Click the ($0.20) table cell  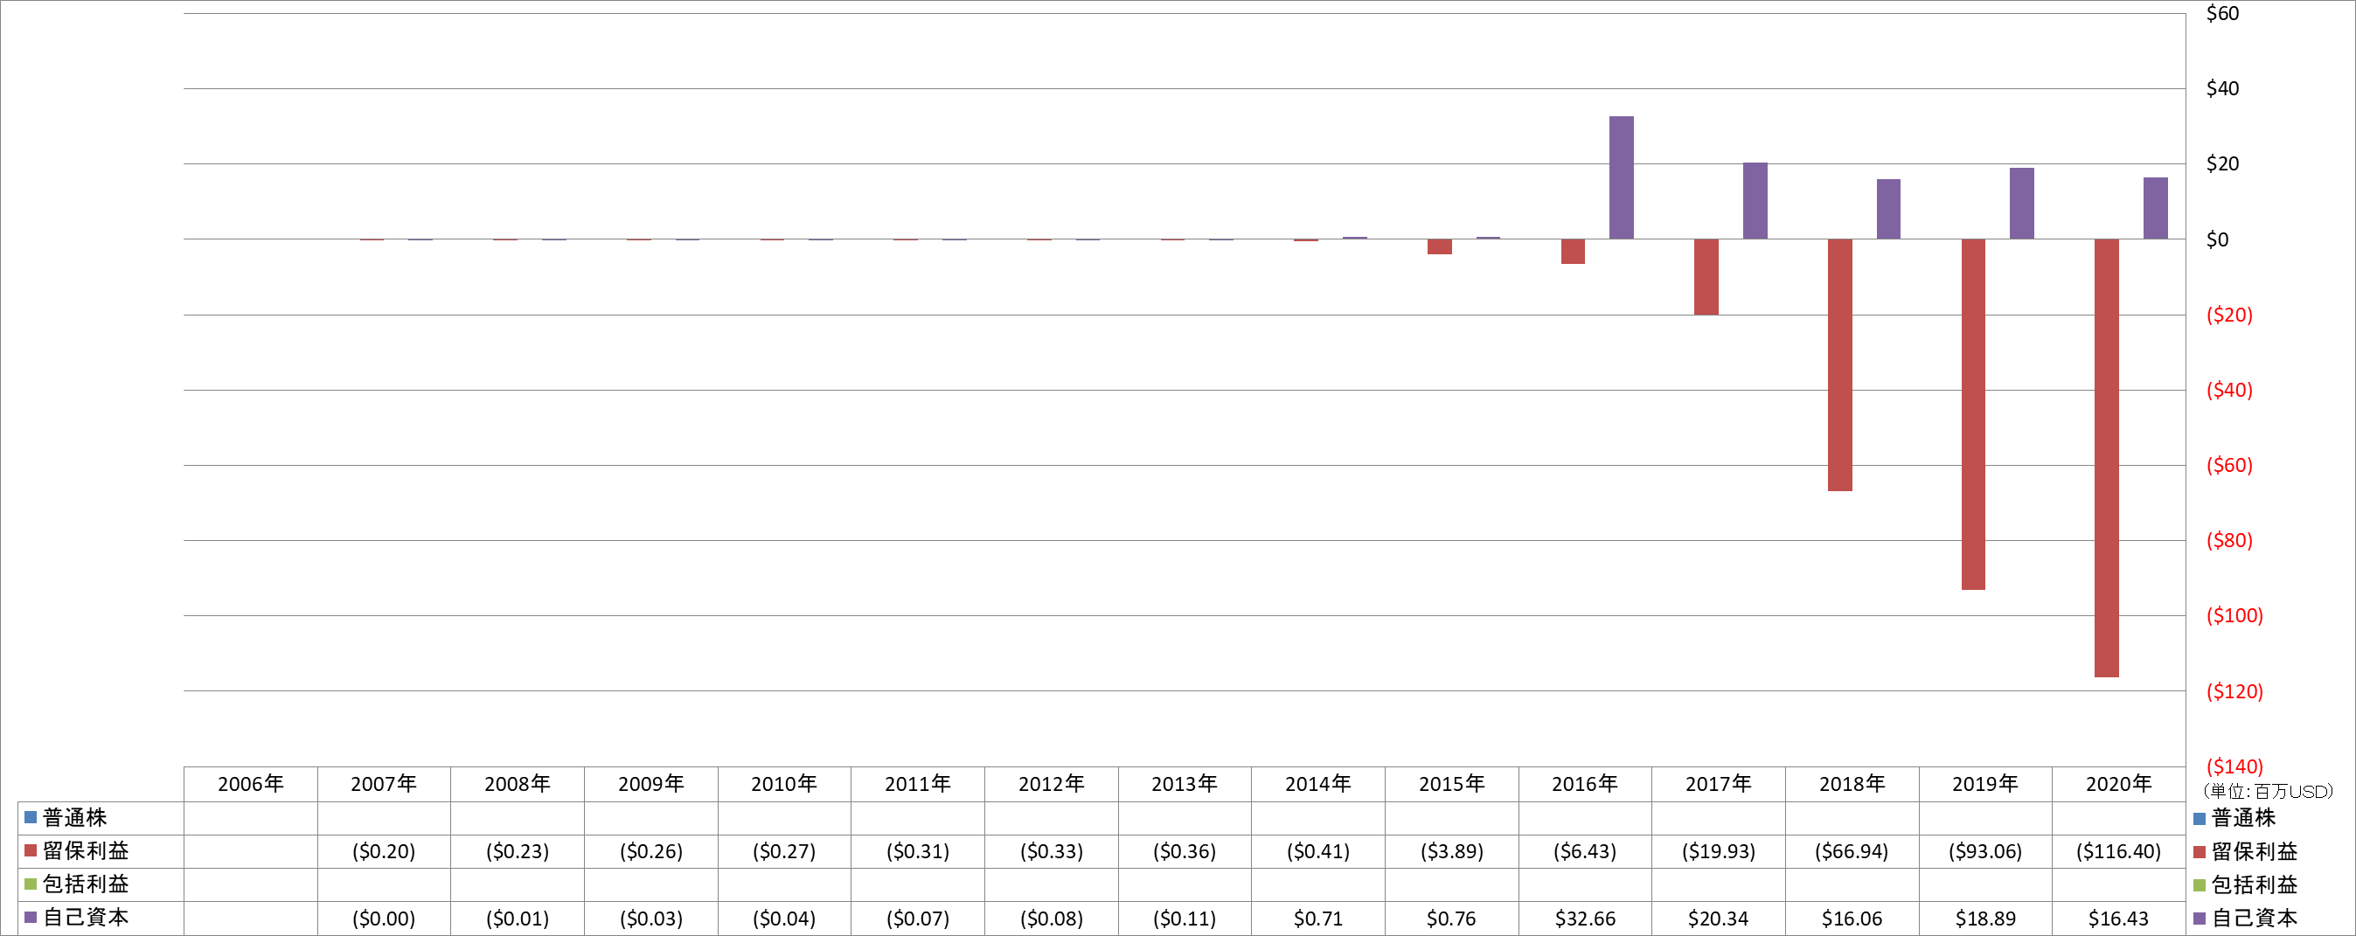(384, 852)
